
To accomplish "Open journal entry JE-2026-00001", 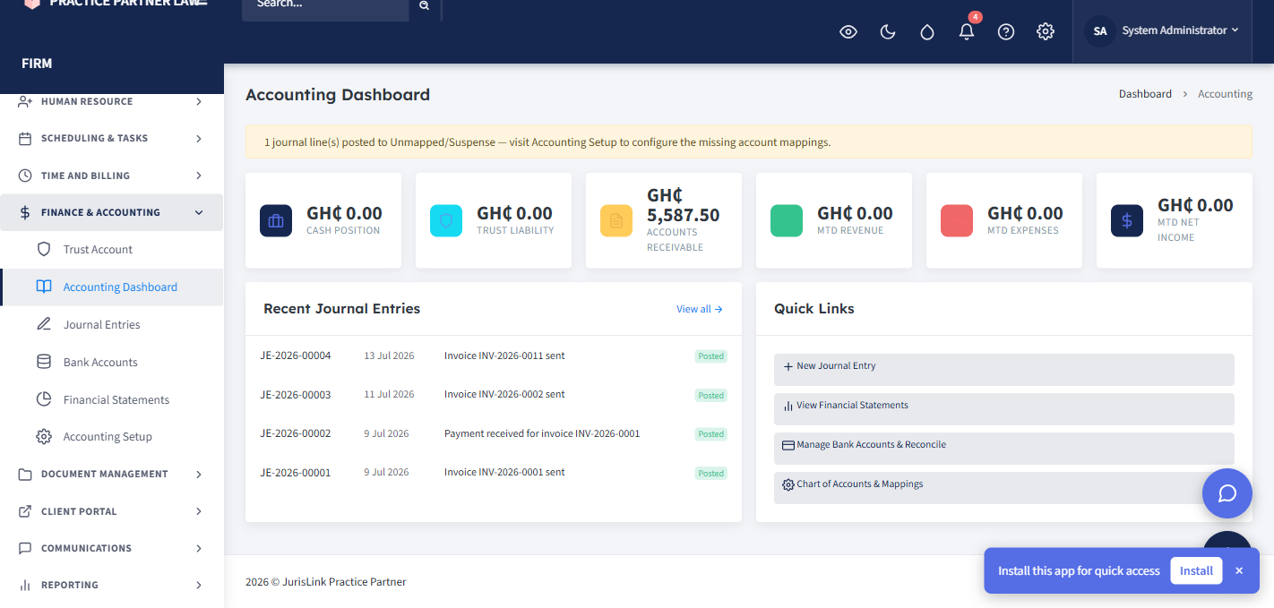I will 296,473.
